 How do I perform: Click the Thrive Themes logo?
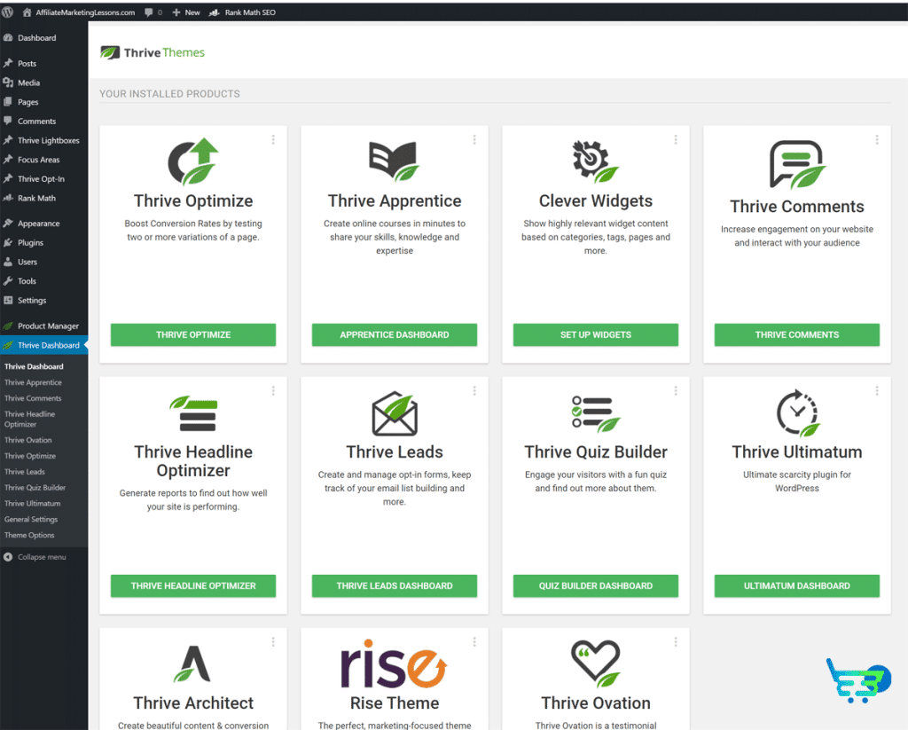point(153,52)
